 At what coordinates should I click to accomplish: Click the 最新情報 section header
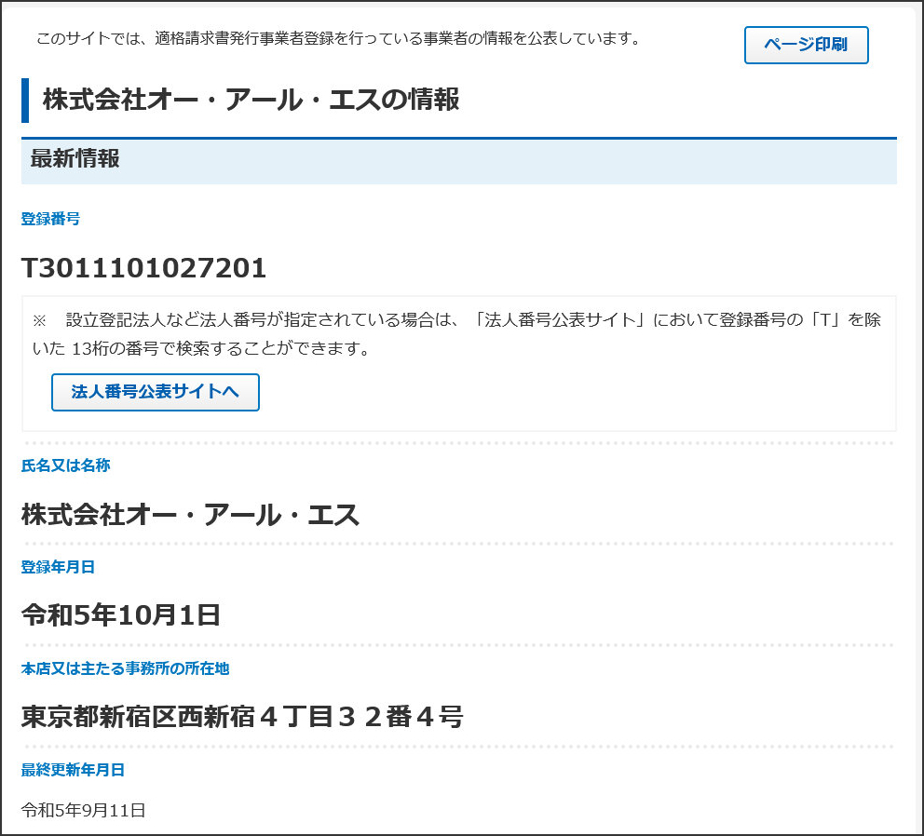coord(459,161)
